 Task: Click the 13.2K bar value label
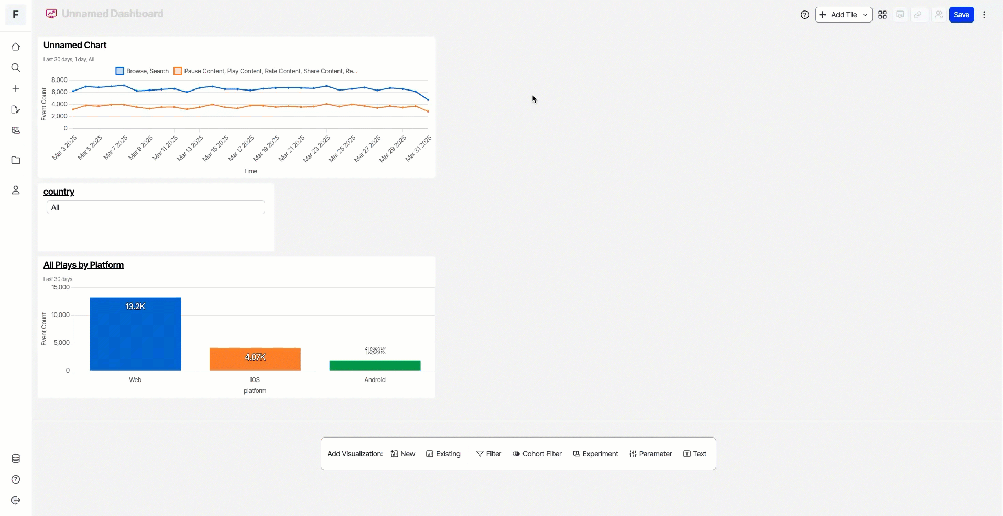click(135, 306)
